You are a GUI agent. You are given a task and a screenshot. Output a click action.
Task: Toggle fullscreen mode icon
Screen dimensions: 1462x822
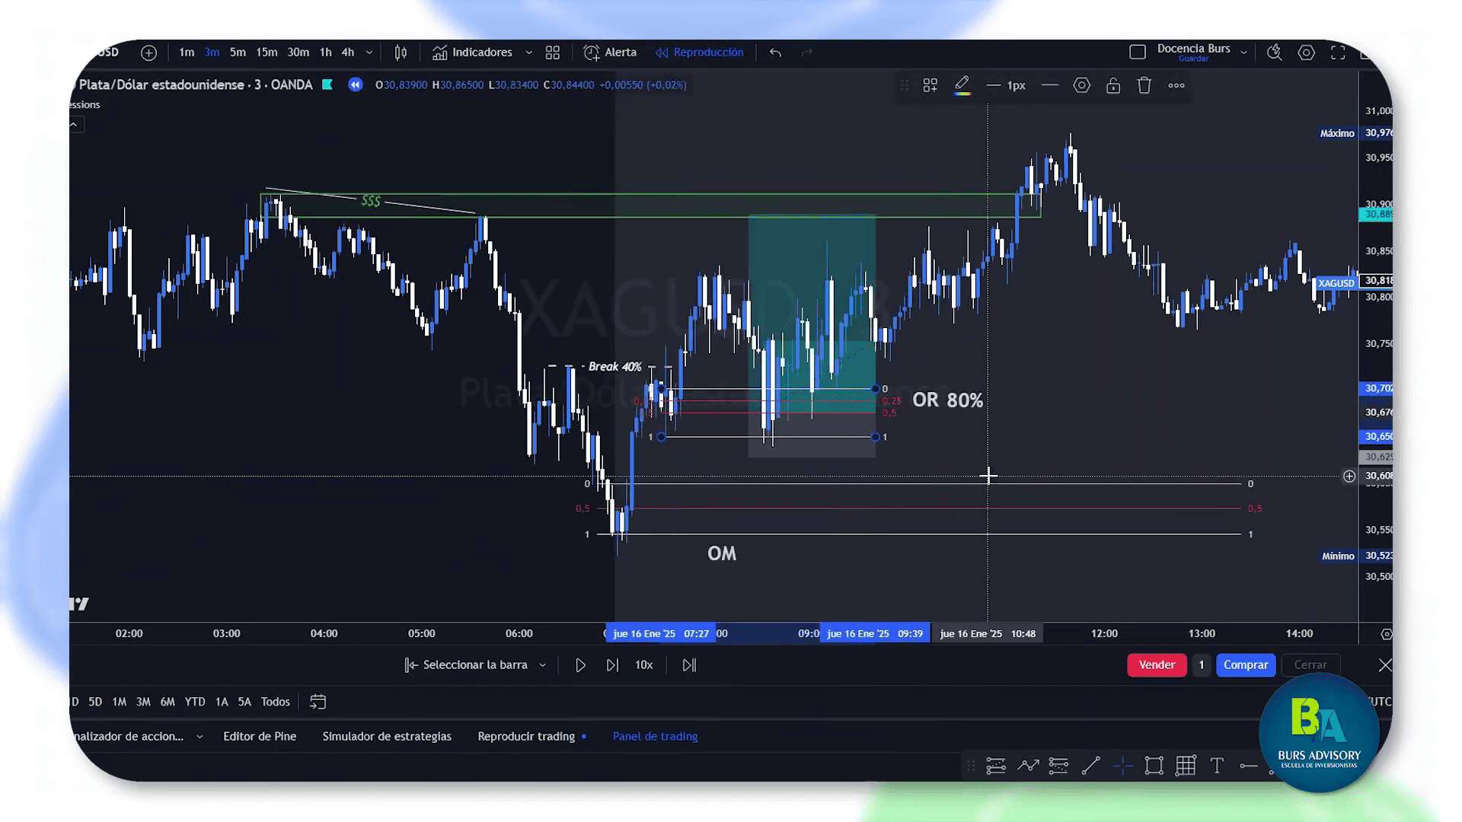tap(1338, 53)
